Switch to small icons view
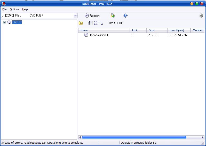 97,23
